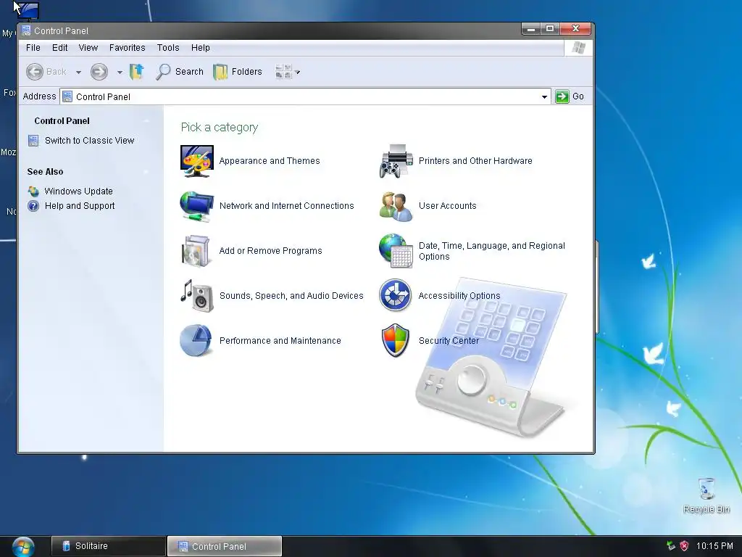Click the Network and Internet Connections icon

pos(197,206)
